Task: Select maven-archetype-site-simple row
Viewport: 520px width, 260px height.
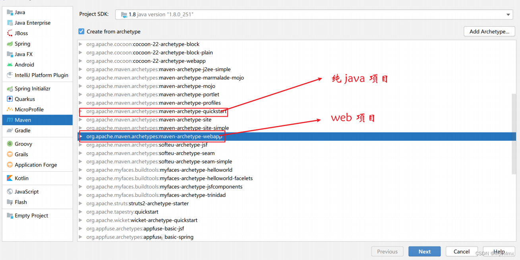Action: 296,128
